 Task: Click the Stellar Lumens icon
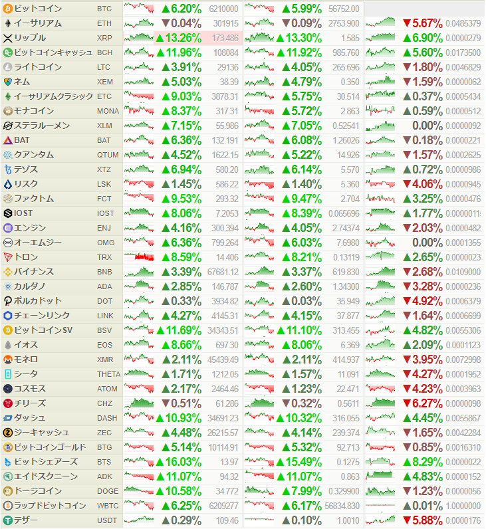pos(7,126)
